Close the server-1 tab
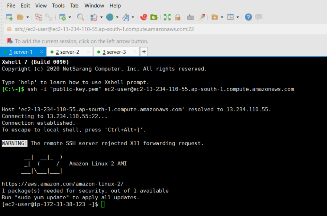Screen dimensions: 327x216 click(x=42, y=52)
